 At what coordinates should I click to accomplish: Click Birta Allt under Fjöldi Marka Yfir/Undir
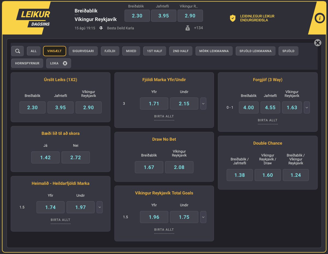(164, 116)
